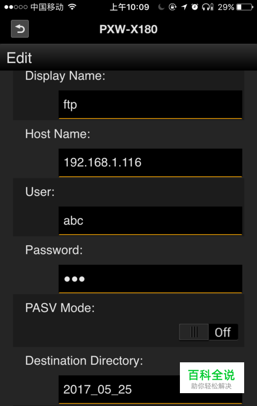Tap the Off label of PASV switch

pyautogui.click(x=223, y=332)
